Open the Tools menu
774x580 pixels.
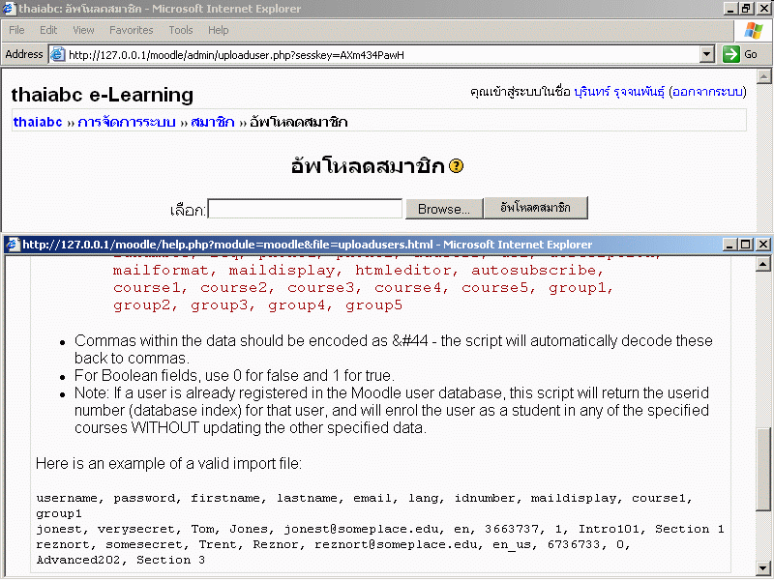[181, 30]
